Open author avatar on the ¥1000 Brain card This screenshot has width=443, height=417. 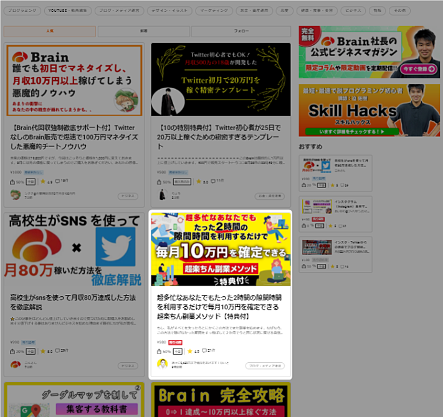(16, 195)
